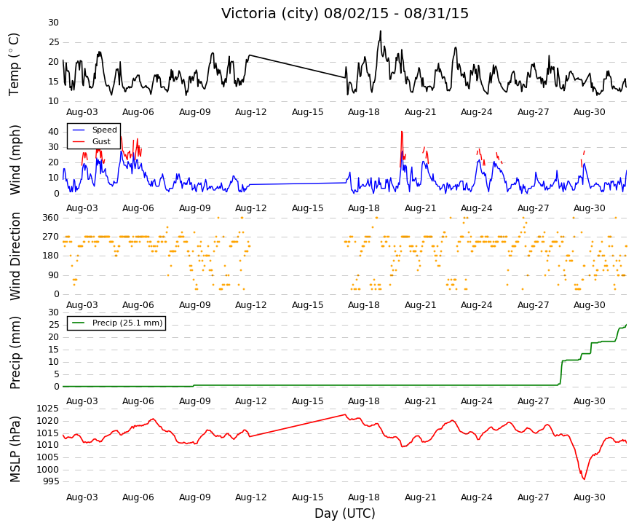Click the Day (UTC) x-axis label

(x=345, y=513)
